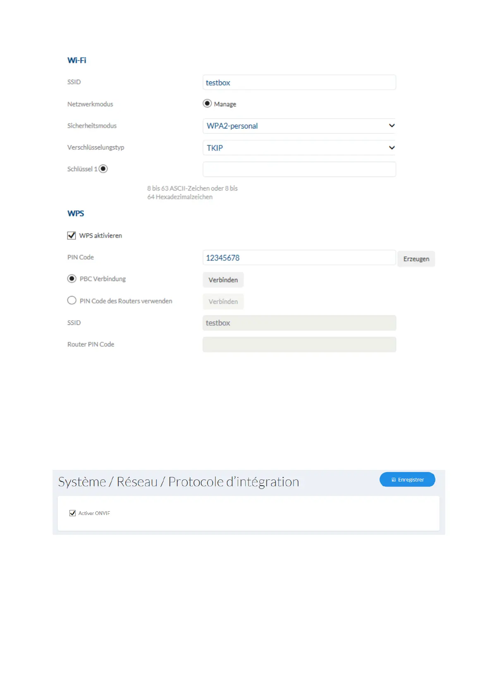Click the Enregistrer save button
Screen dimensions: 492x696
[x=407, y=479]
